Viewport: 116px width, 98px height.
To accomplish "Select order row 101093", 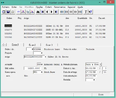I will [x=55, y=37].
